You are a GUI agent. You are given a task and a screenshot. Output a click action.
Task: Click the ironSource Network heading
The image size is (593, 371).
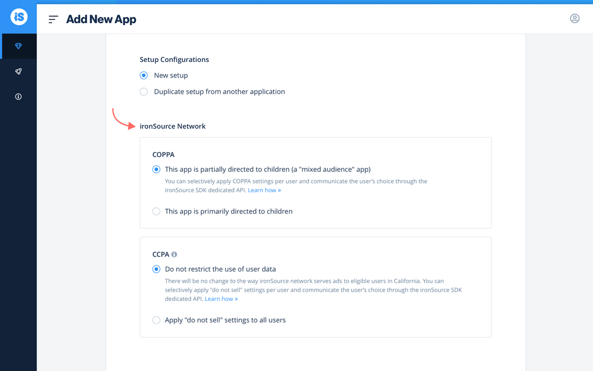[x=173, y=126]
